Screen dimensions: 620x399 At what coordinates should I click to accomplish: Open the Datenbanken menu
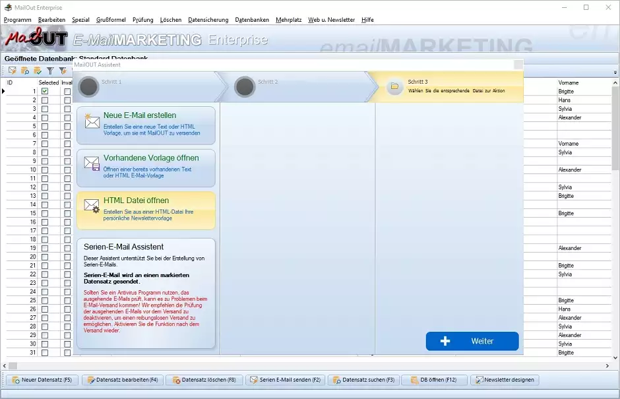pos(252,20)
